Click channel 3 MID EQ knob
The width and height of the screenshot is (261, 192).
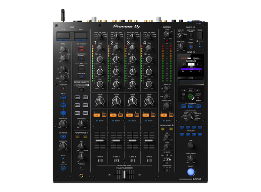click(133, 72)
